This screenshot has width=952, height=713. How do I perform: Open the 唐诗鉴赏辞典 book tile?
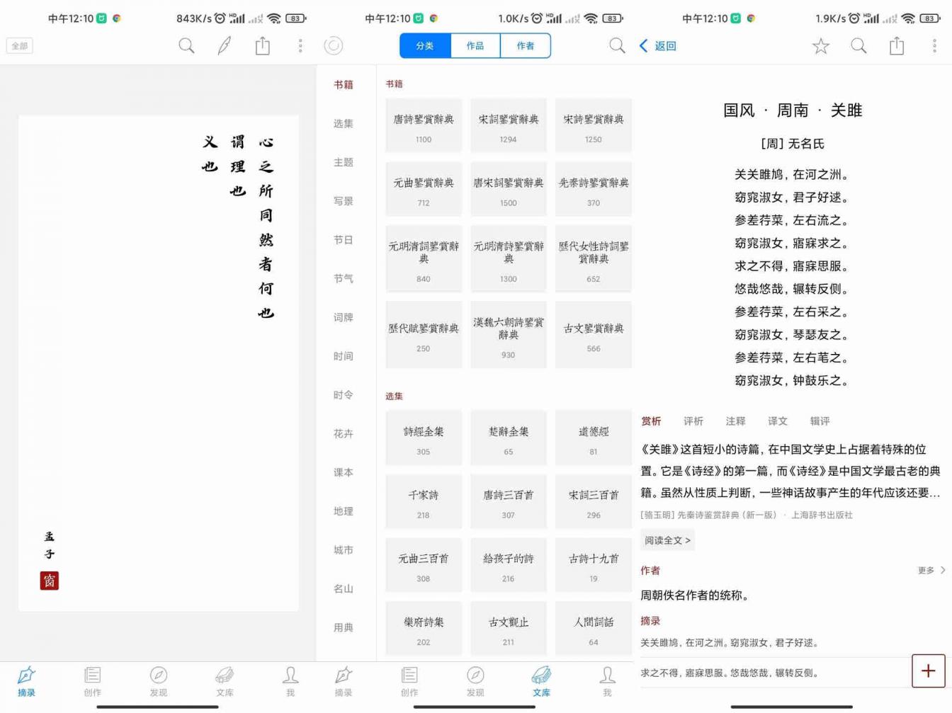(423, 125)
